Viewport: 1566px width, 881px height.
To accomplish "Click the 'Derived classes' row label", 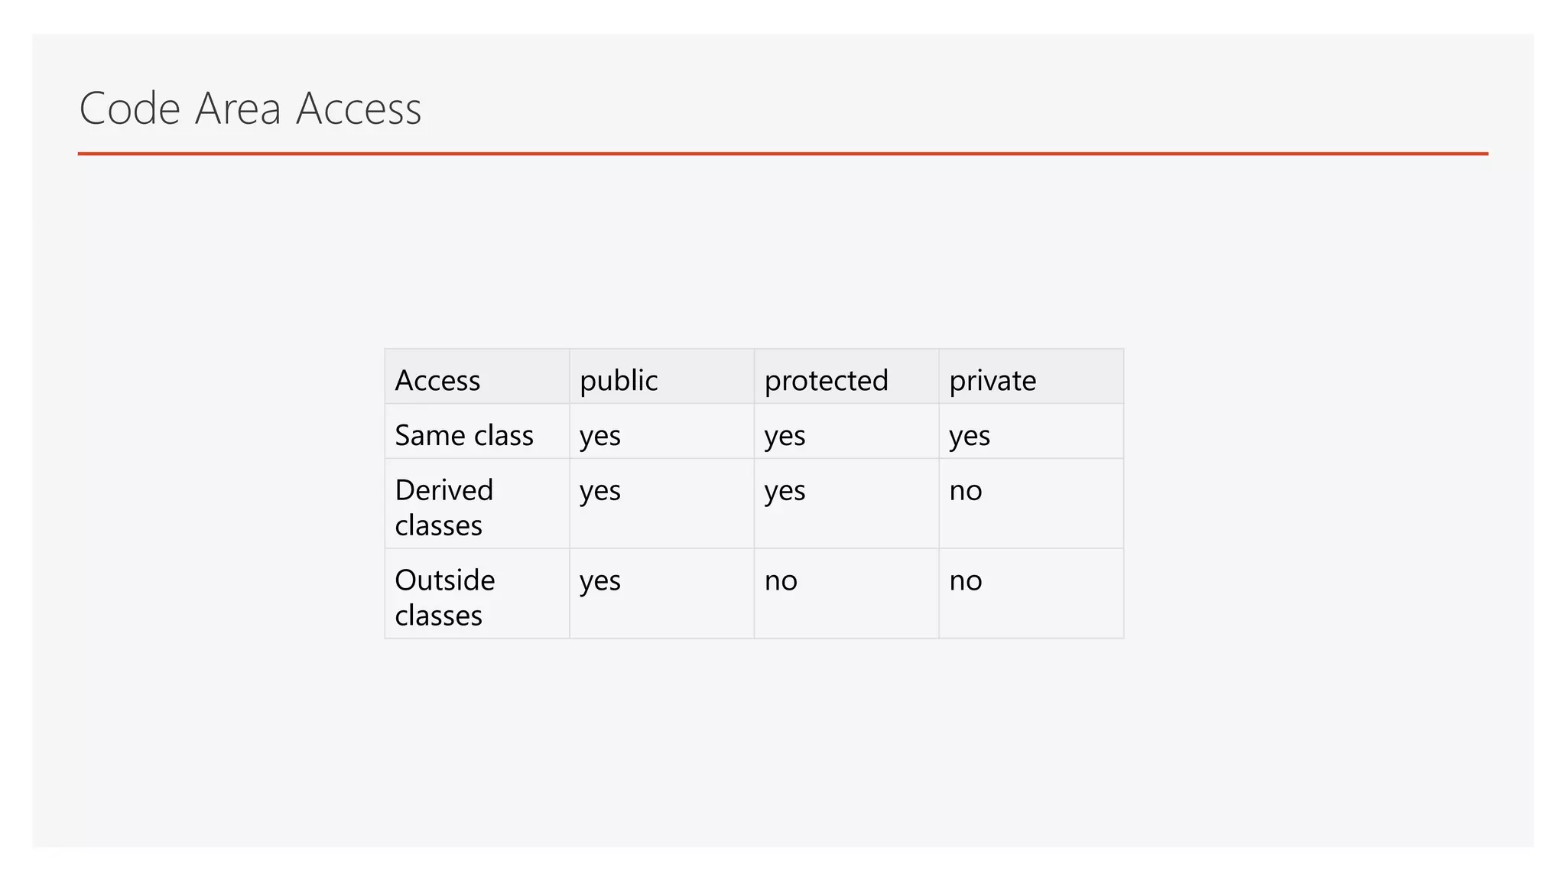I will [x=443, y=507].
